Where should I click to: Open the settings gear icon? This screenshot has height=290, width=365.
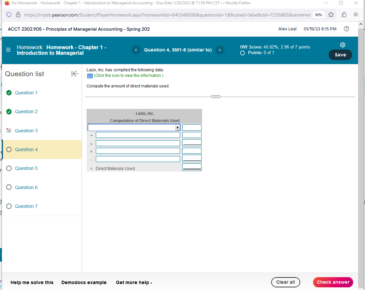343,45
